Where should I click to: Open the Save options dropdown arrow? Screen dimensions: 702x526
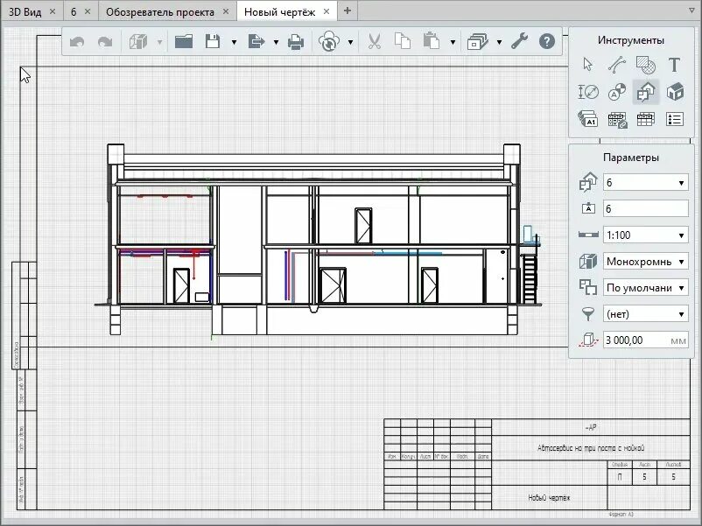coord(234,43)
